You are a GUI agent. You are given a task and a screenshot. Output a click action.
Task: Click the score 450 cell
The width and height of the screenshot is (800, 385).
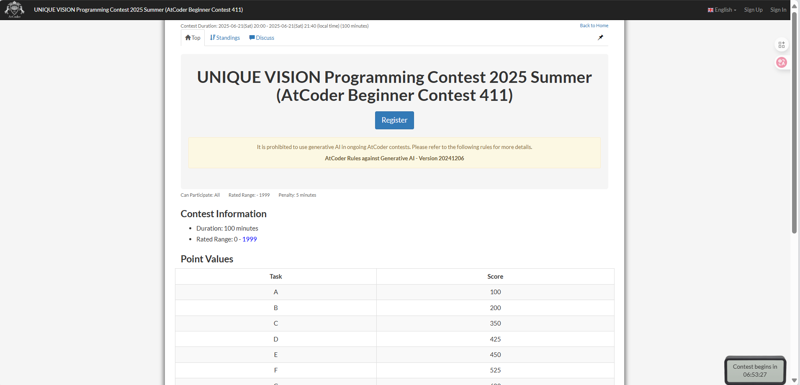(495, 354)
